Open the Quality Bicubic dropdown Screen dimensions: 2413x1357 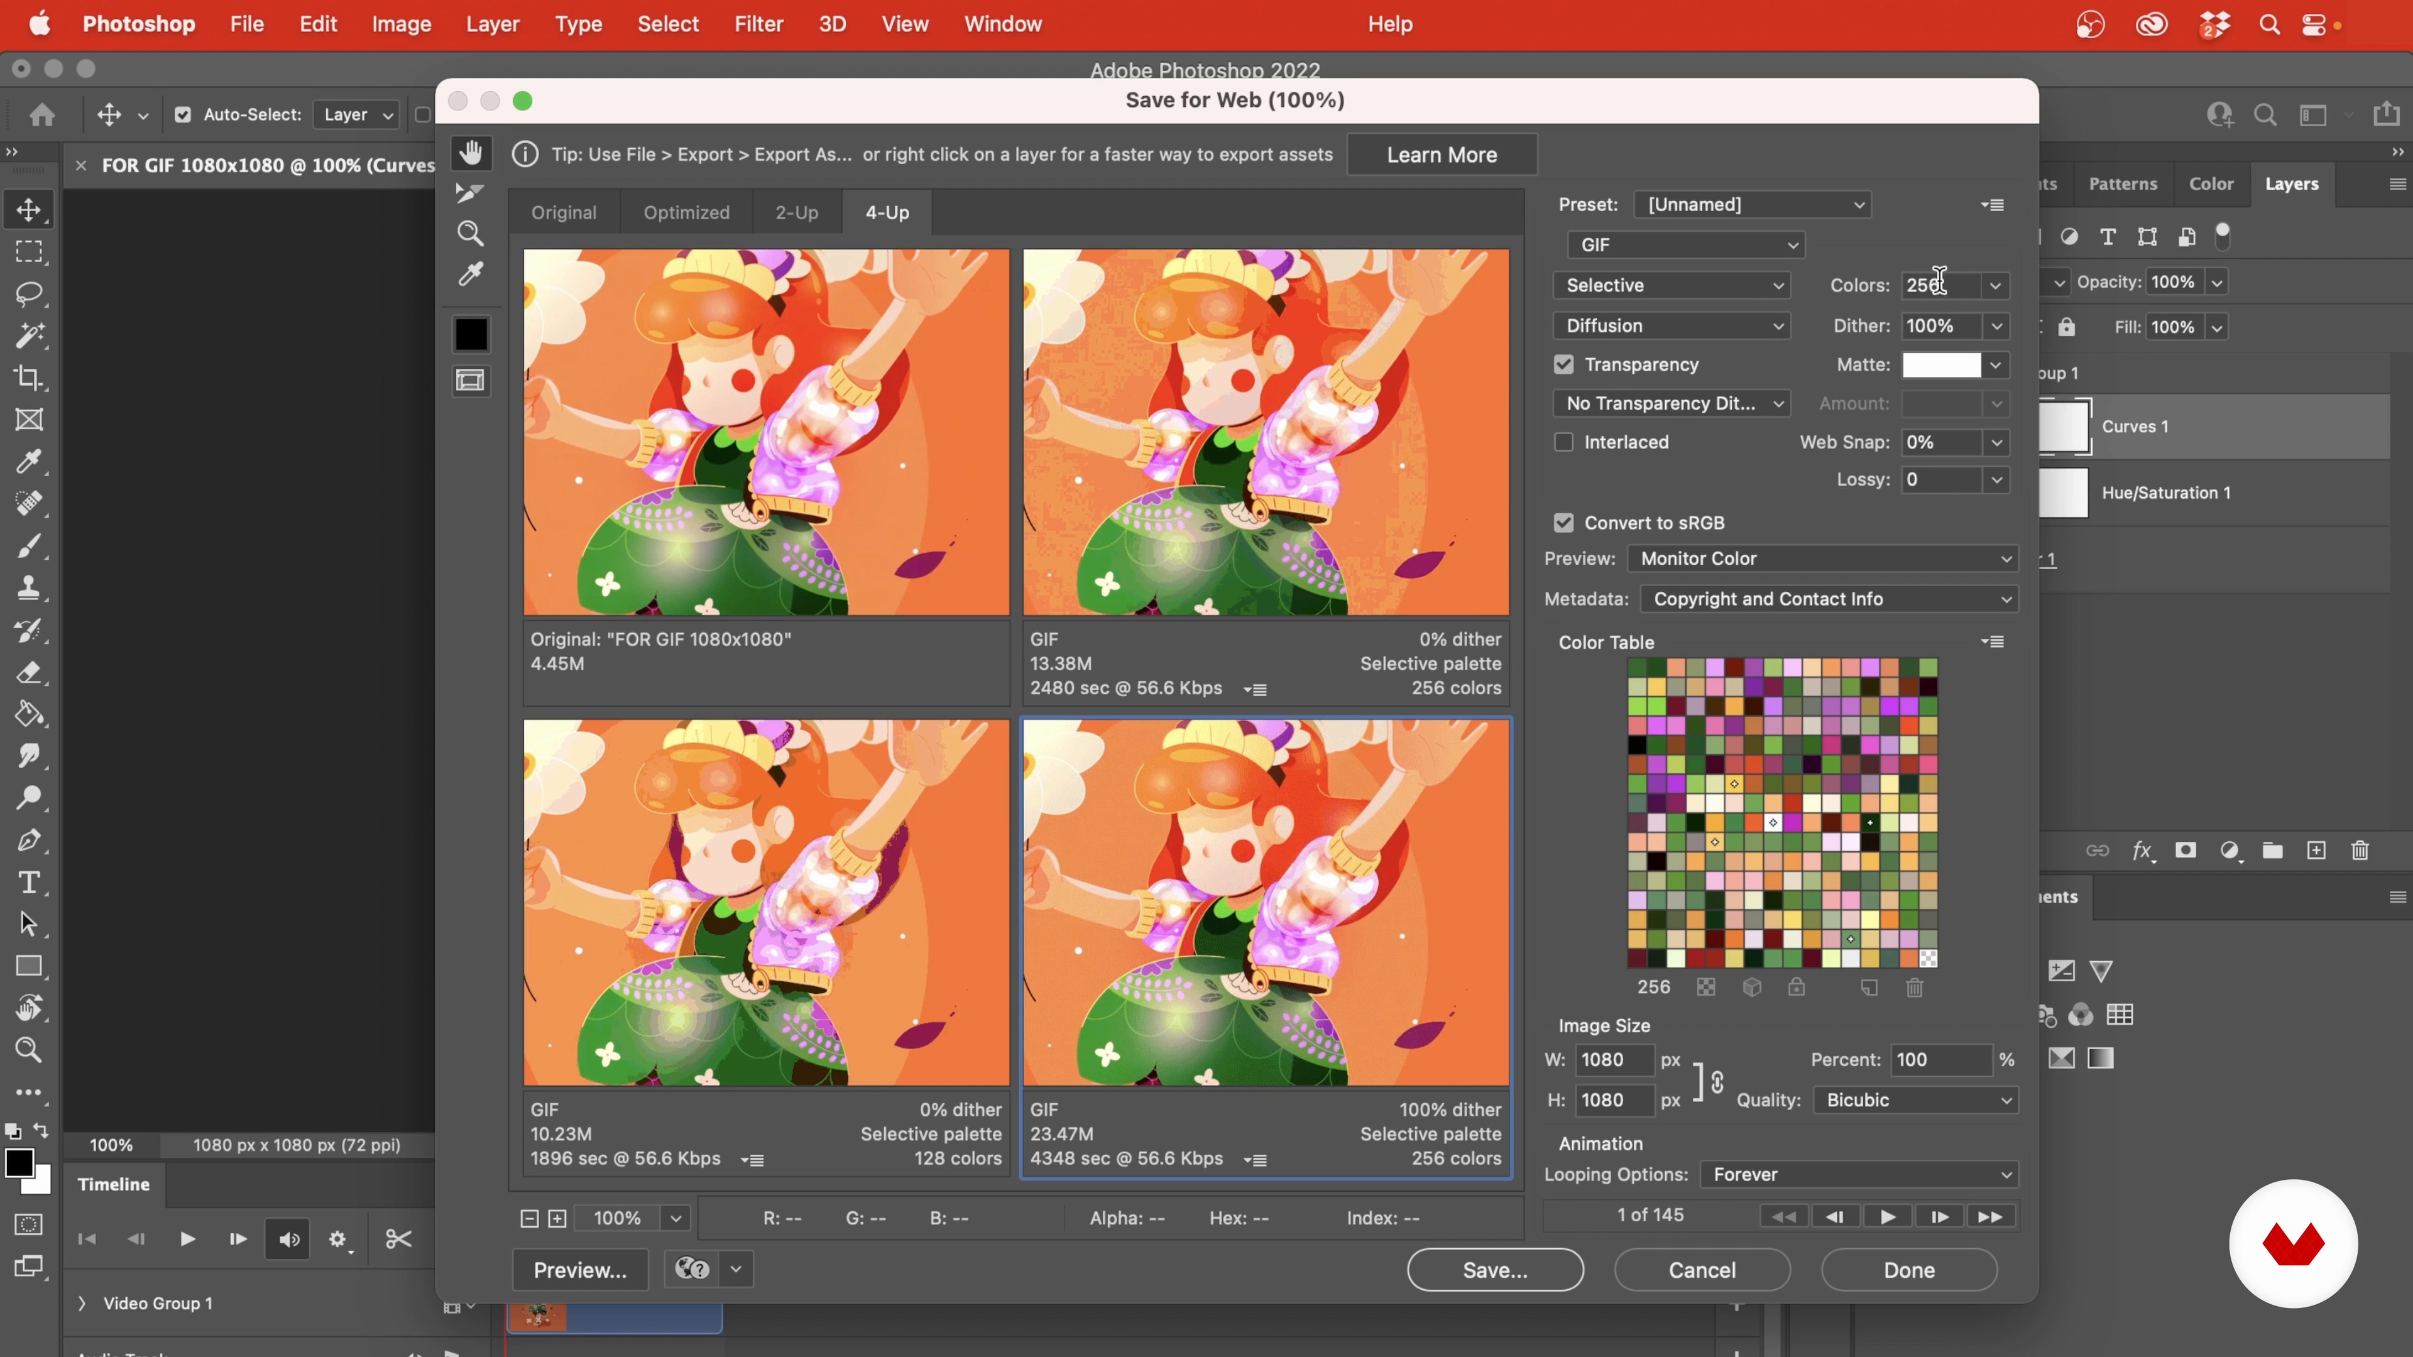pyautogui.click(x=1917, y=1099)
